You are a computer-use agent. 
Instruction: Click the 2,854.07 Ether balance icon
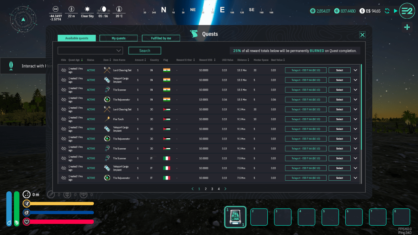(x=313, y=11)
